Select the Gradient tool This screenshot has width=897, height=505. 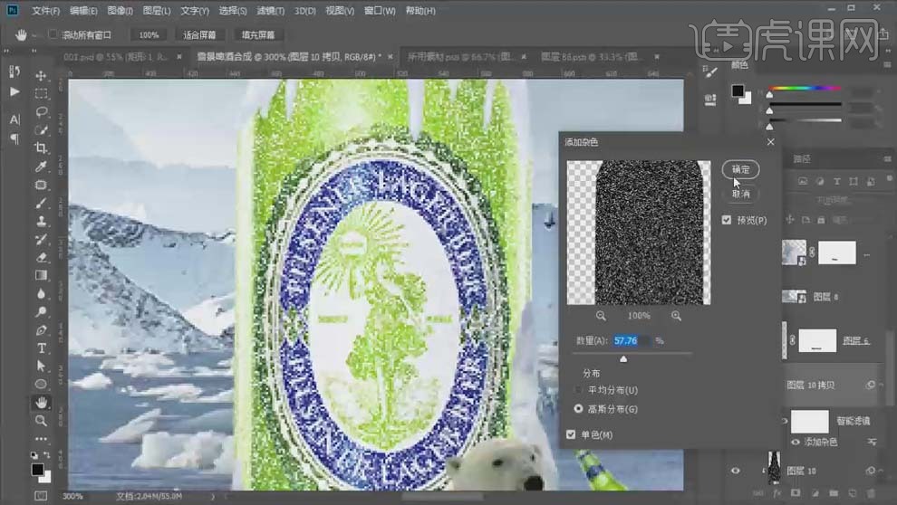coord(42,275)
